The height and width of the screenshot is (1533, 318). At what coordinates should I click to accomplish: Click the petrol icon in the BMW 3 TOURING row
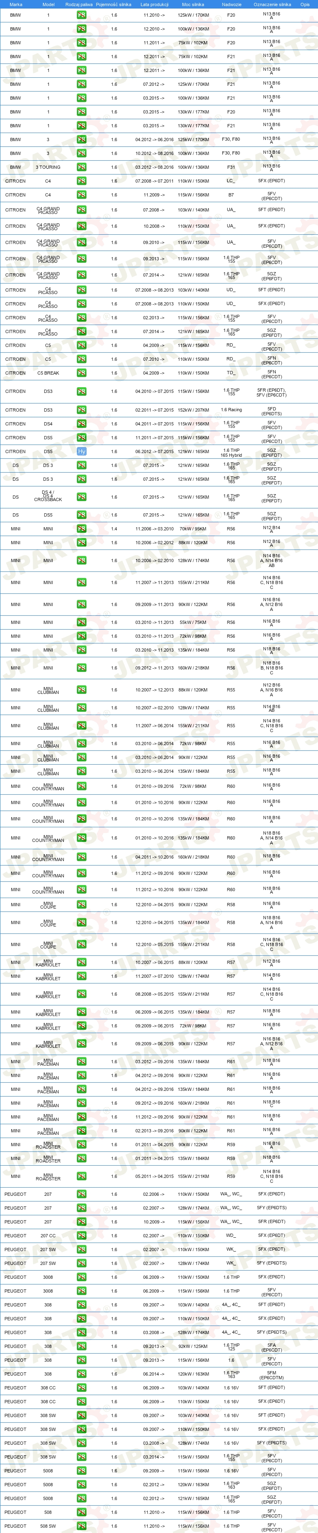point(82,167)
